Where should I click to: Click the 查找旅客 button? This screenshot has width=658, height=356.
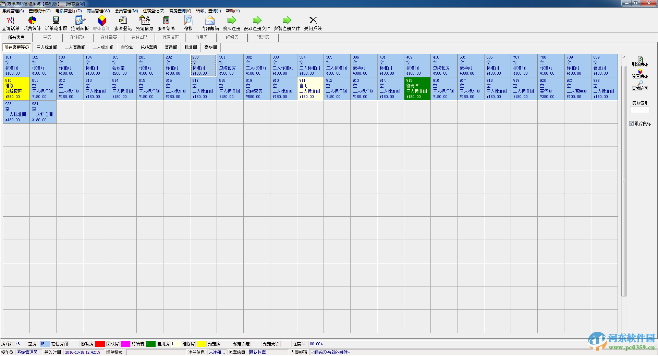click(640, 86)
